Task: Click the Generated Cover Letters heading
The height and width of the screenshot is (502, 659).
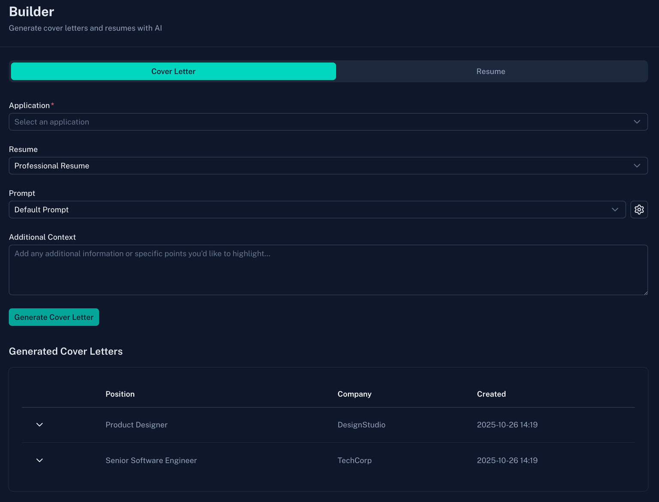Action: pyautogui.click(x=66, y=352)
